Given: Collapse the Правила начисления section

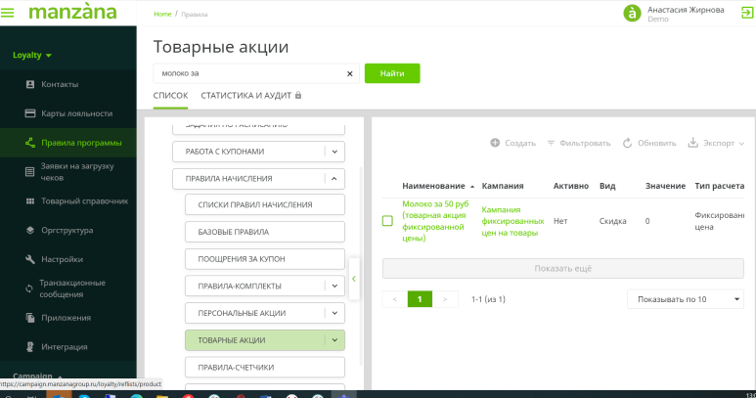Looking at the screenshot, I should pos(334,179).
